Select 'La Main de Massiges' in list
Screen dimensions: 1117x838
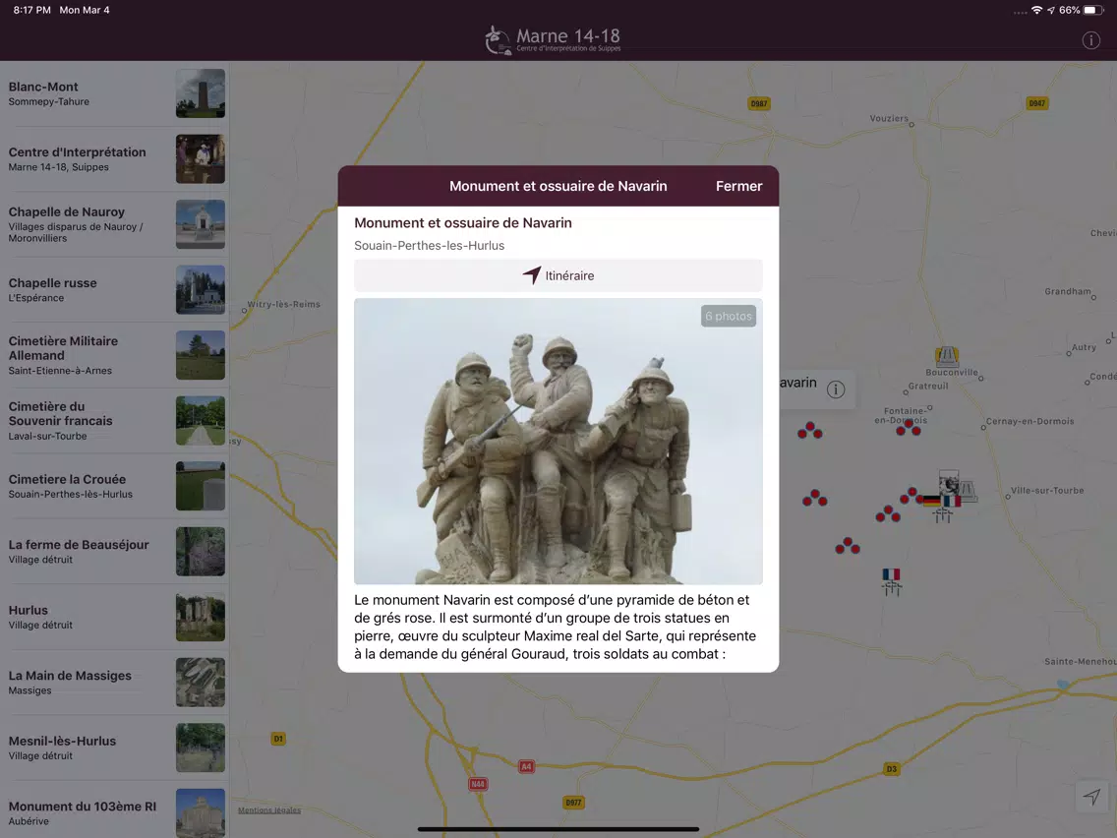[x=114, y=683]
